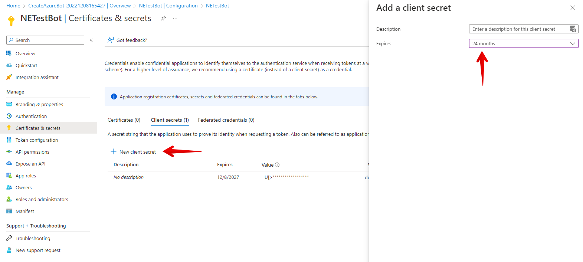This screenshot has height=262, width=583.
Task: Click the Quickstart cloud icon
Action: click(9, 65)
